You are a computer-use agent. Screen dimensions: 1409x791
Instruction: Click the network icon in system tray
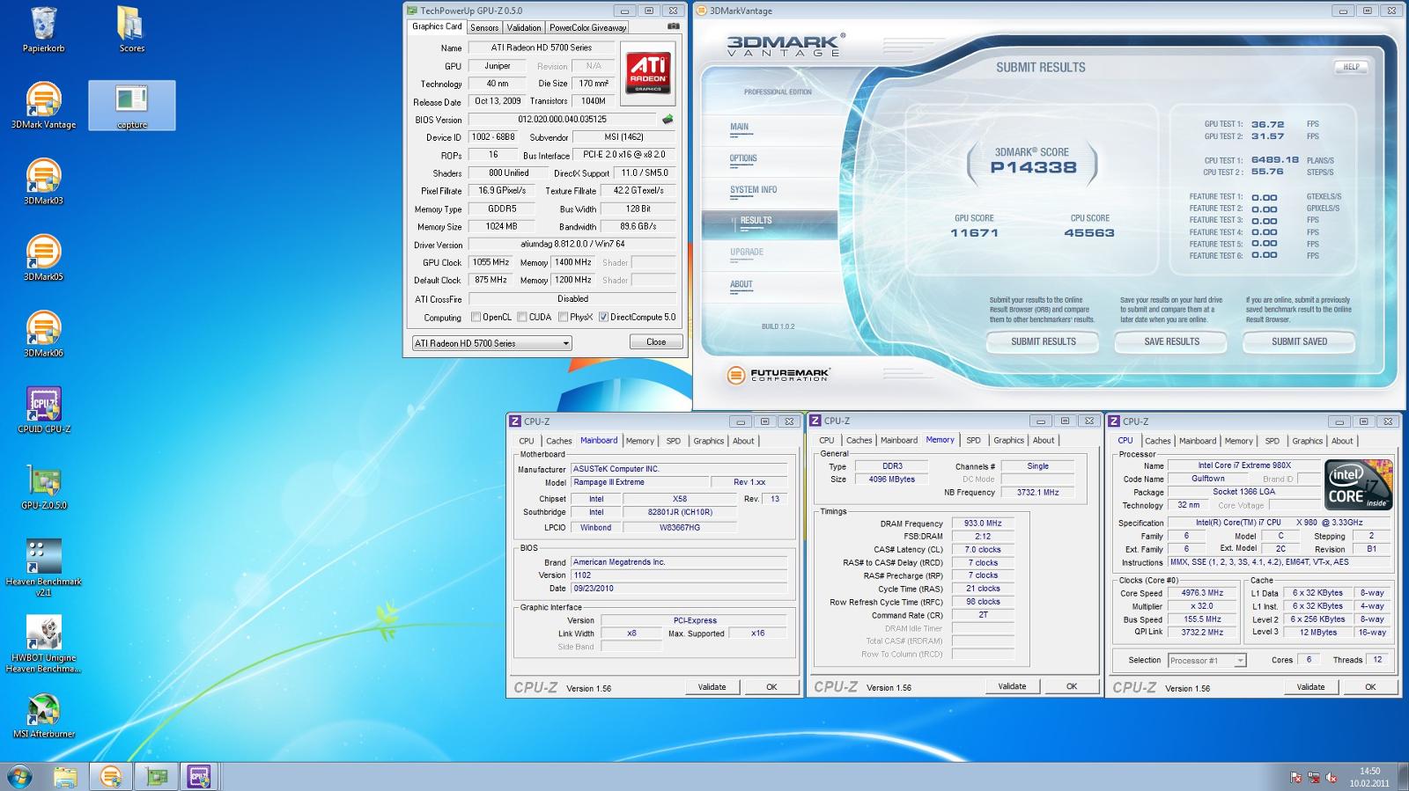tap(1314, 778)
